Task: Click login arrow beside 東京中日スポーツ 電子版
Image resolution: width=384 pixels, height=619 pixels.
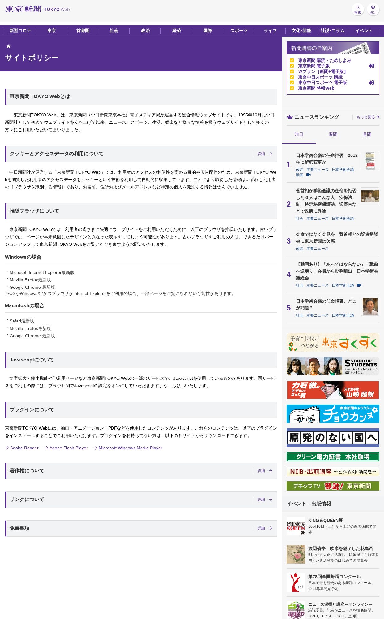Action: click(x=371, y=83)
